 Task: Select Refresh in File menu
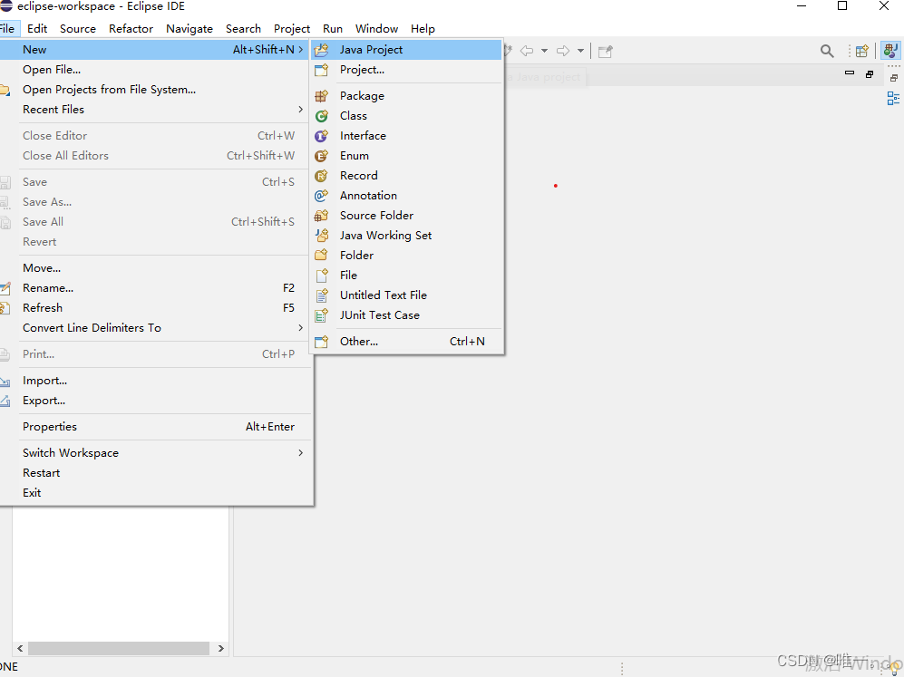point(156,308)
